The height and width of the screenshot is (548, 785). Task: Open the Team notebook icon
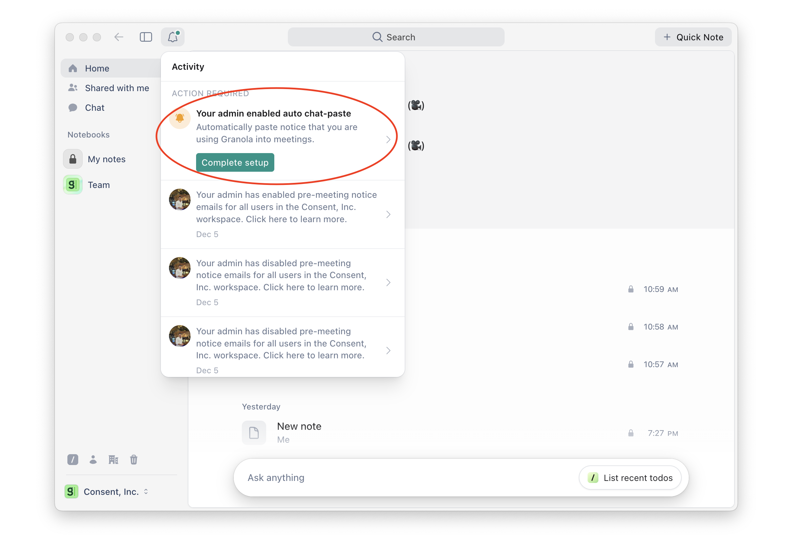(73, 185)
